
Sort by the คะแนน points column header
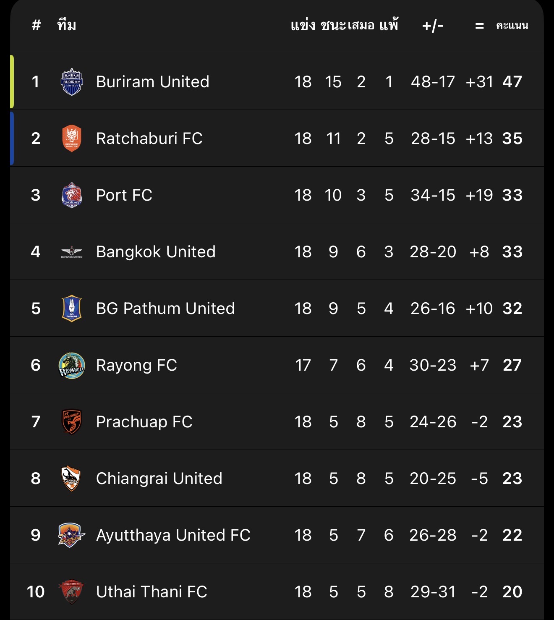tap(512, 26)
